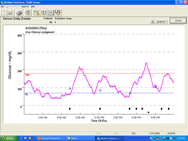188x141 pixels.
Task: Click the second quick launch icon
Action: [25, 138]
